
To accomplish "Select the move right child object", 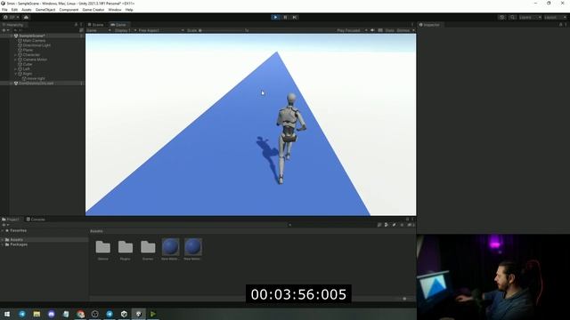I will click(36, 78).
